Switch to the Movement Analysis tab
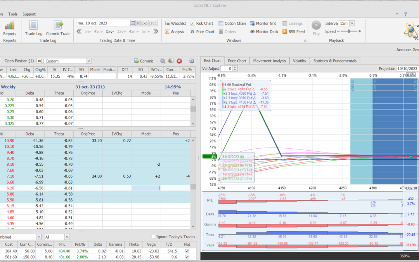The height and width of the screenshot is (262, 419). 269,61
